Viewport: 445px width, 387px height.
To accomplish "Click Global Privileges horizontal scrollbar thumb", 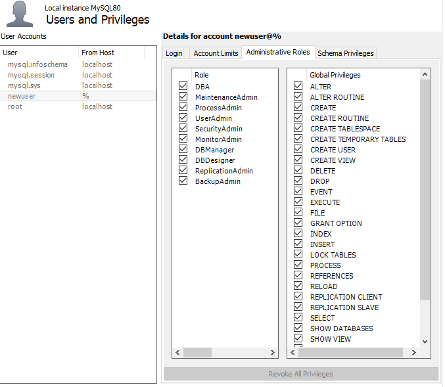I will pyautogui.click(x=350, y=352).
